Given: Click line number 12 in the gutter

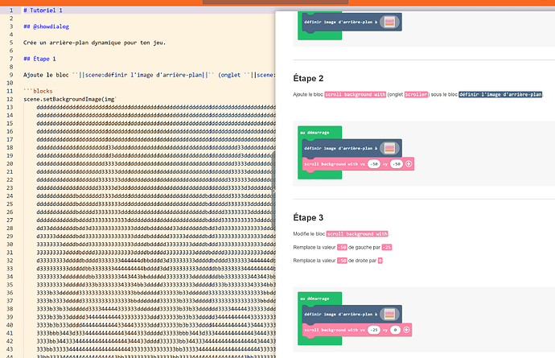Looking at the screenshot, I should pyautogui.click(x=10, y=99).
